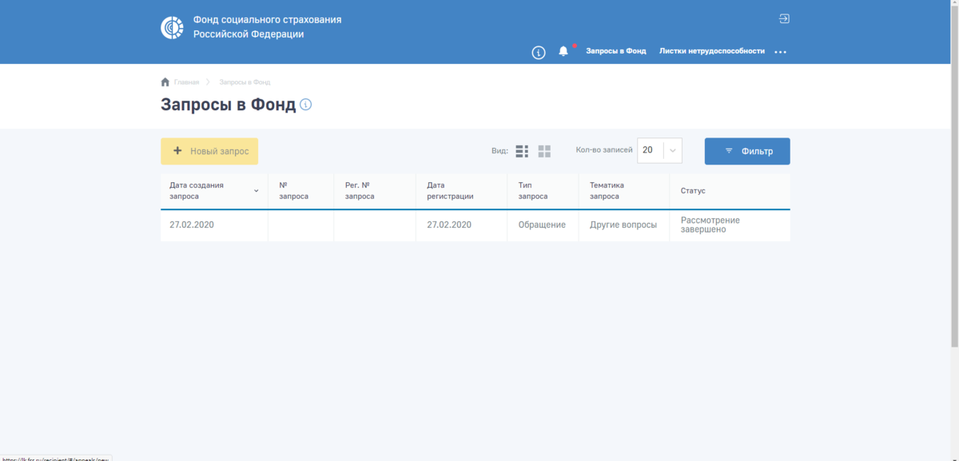
Task: Click the Статус column header
Action: pyautogui.click(x=730, y=191)
